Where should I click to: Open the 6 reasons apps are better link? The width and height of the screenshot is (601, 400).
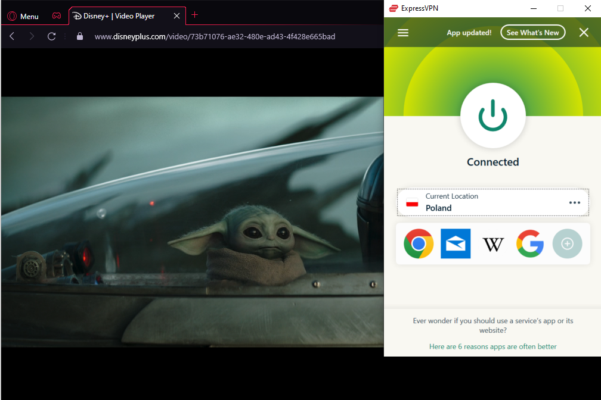(493, 346)
